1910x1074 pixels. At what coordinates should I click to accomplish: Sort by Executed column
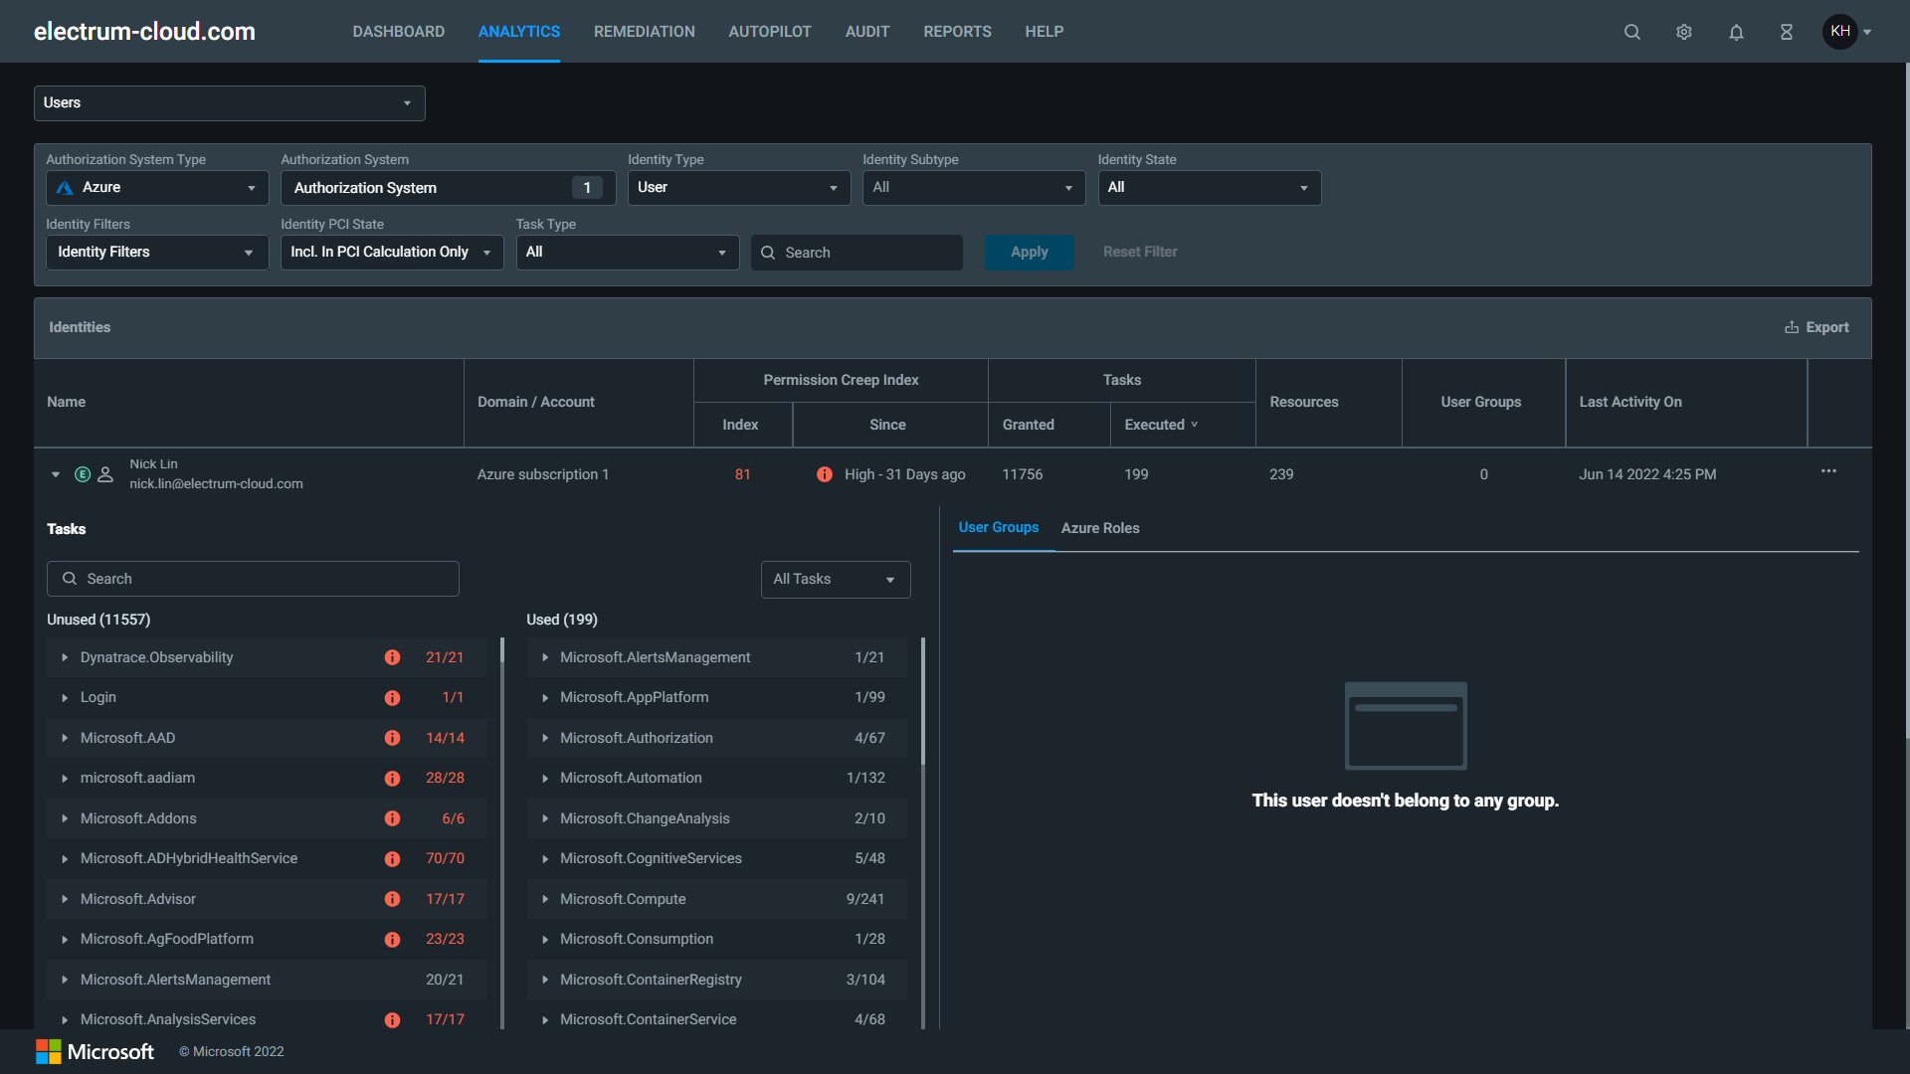[x=1161, y=425]
